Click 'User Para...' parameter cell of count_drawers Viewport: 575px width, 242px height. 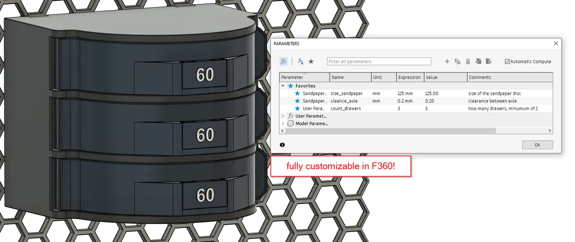(x=314, y=108)
